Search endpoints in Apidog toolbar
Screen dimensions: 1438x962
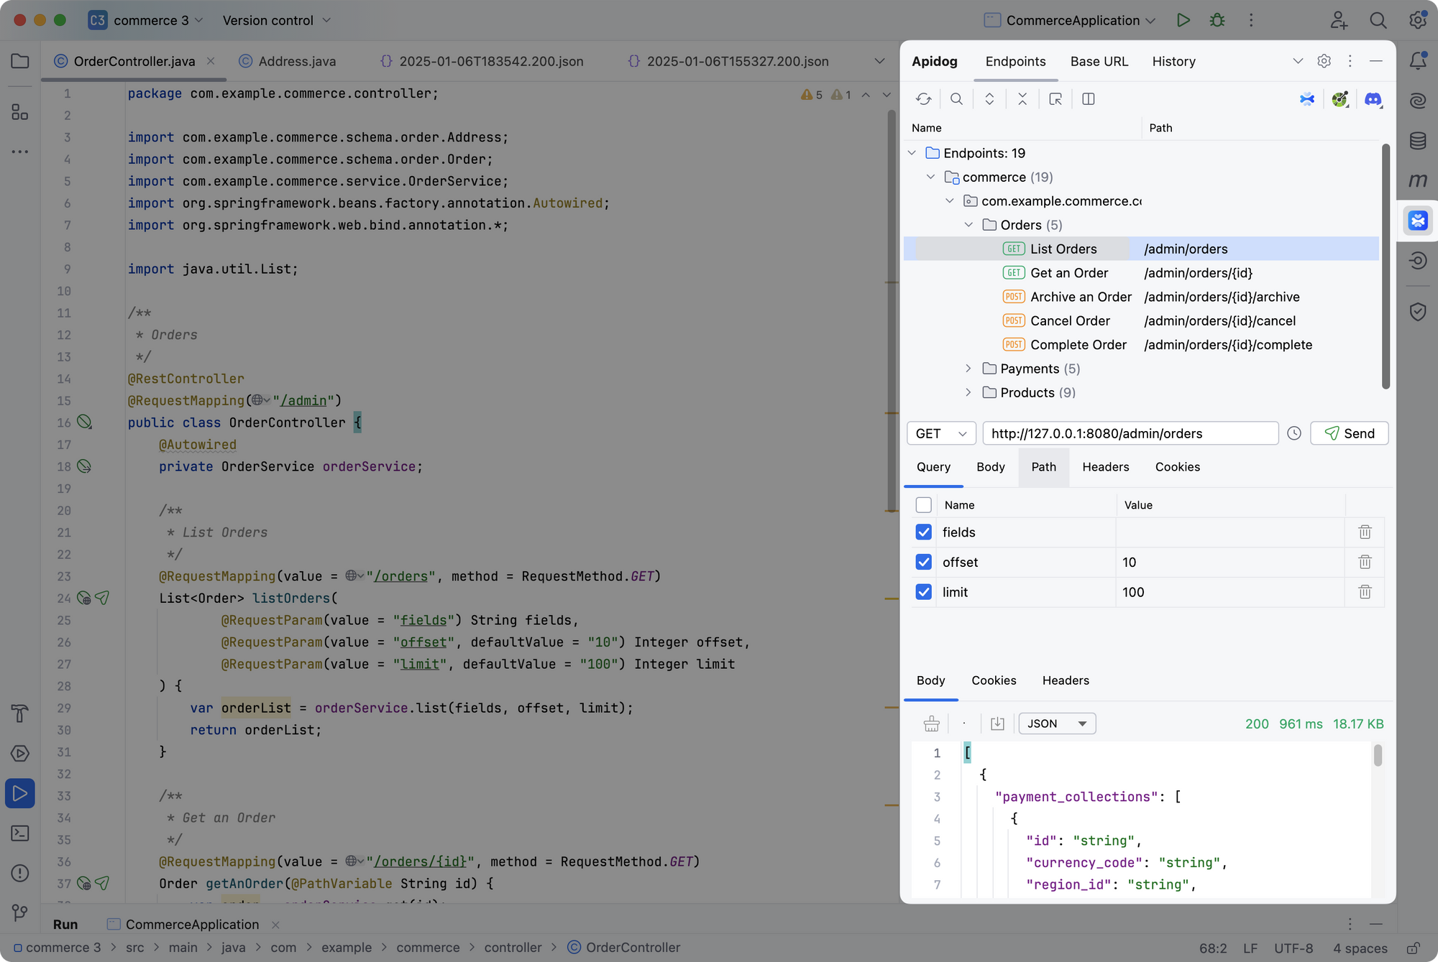pyautogui.click(x=956, y=99)
